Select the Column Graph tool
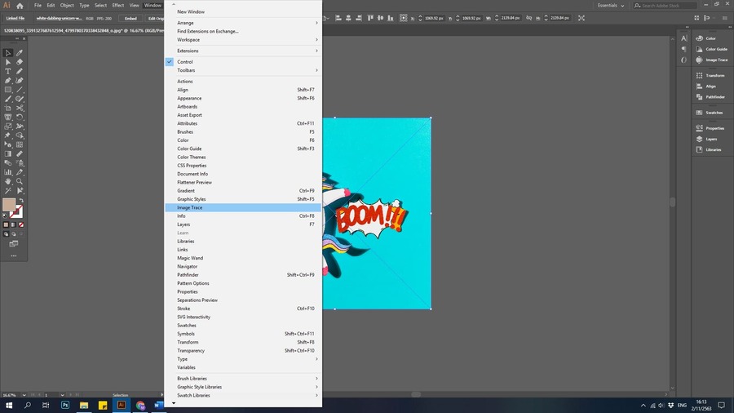The width and height of the screenshot is (734, 413). click(x=8, y=172)
